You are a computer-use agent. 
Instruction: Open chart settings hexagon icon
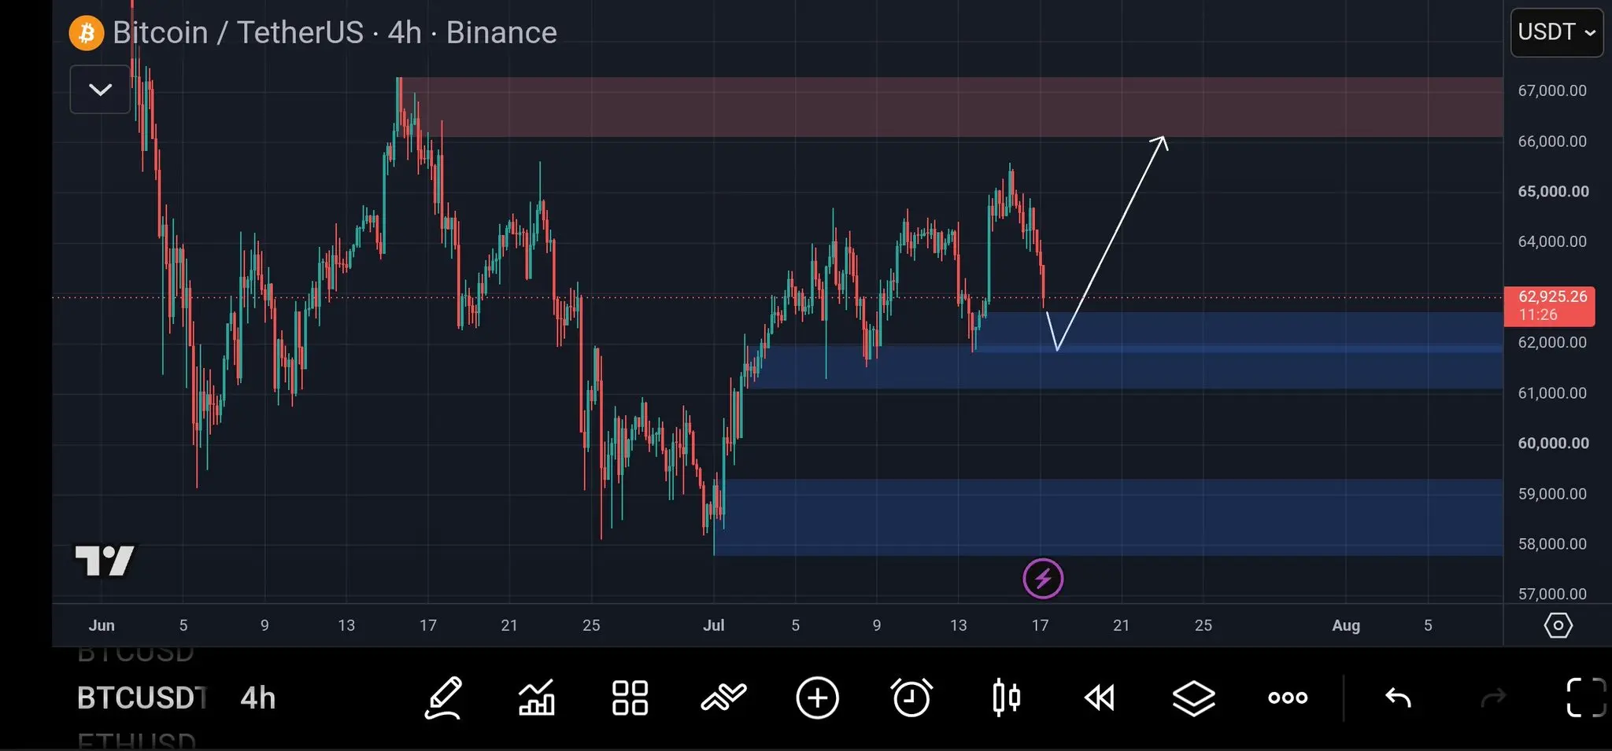tap(1558, 626)
